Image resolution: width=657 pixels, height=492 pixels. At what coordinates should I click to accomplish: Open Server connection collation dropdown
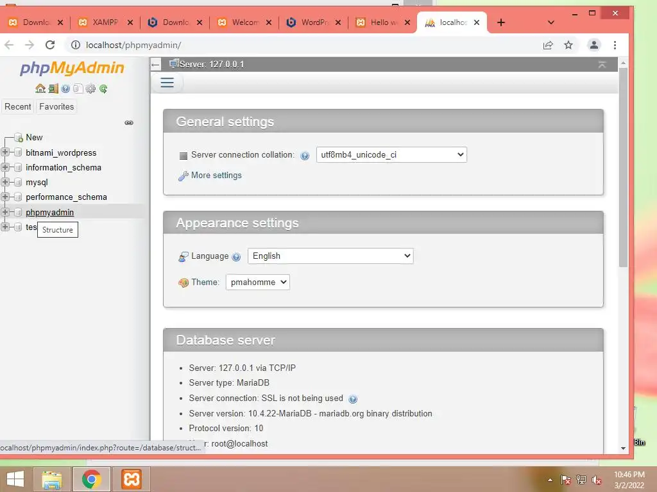(x=391, y=154)
